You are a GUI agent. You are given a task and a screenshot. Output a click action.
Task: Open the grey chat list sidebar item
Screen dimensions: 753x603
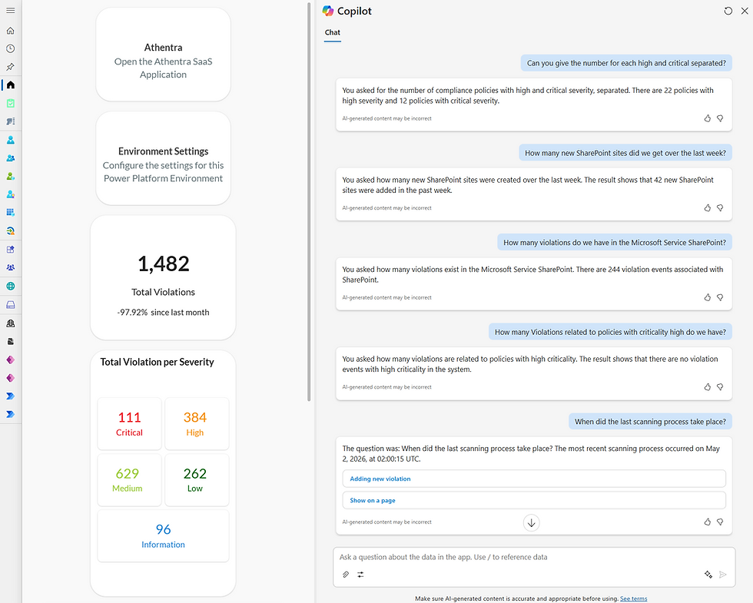point(11,121)
